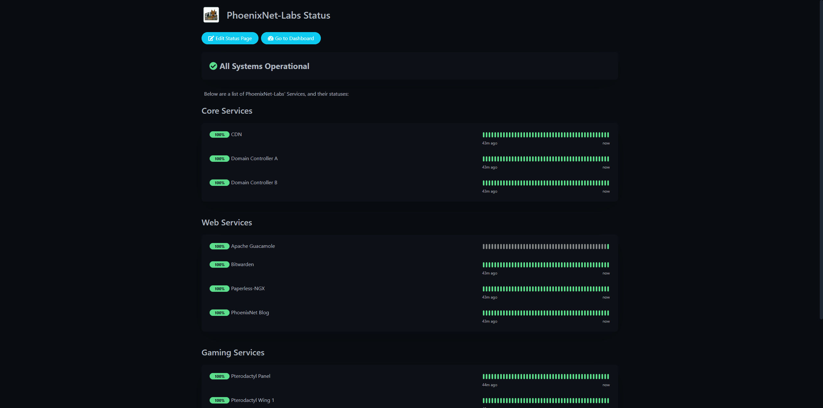Click the PhoenixNet-Labs Status page title
Viewport: 823px width, 408px height.
coord(278,15)
